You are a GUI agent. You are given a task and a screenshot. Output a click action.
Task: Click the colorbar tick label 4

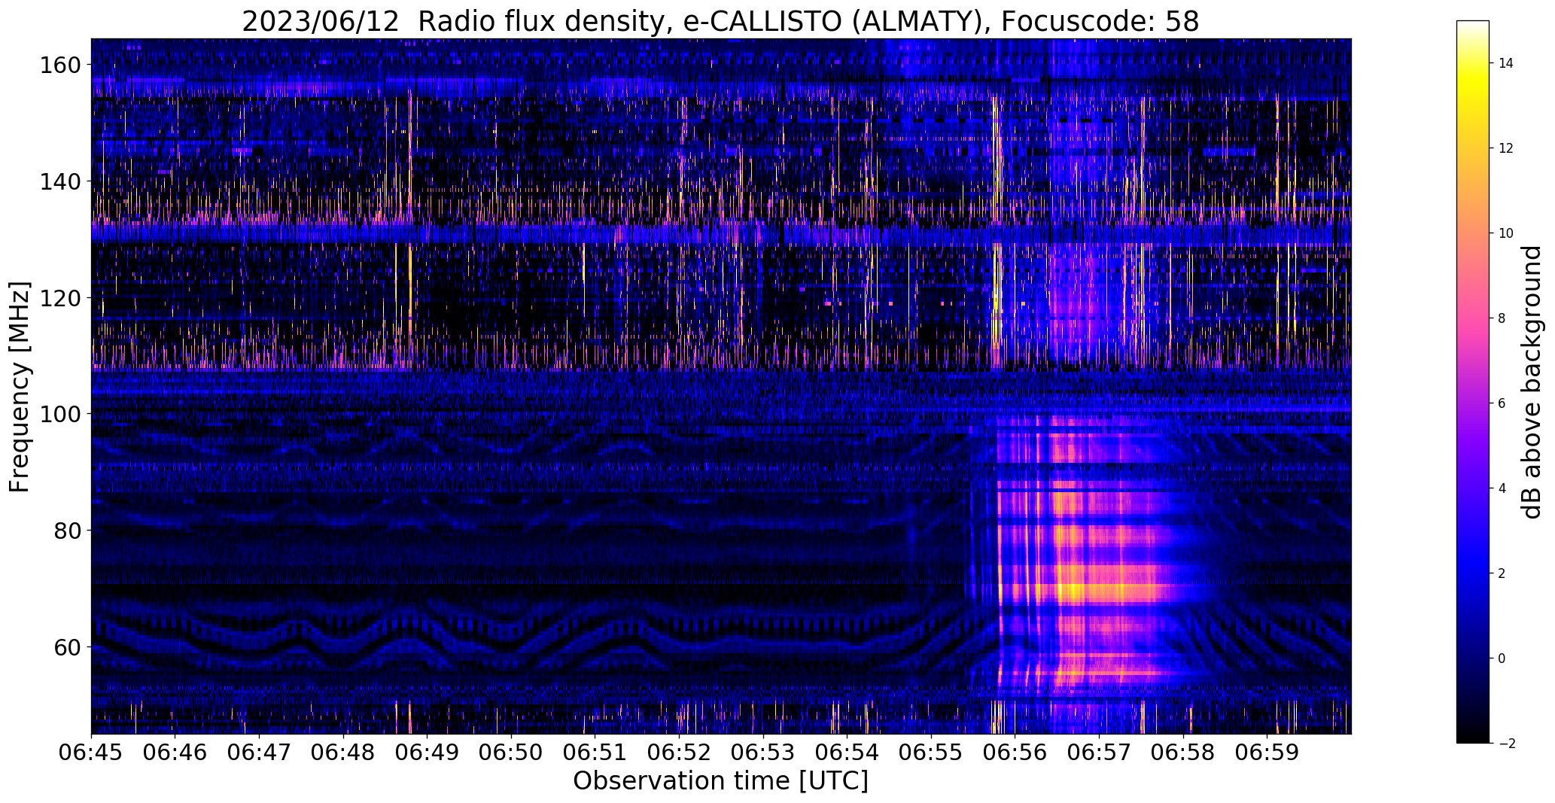(x=1502, y=488)
